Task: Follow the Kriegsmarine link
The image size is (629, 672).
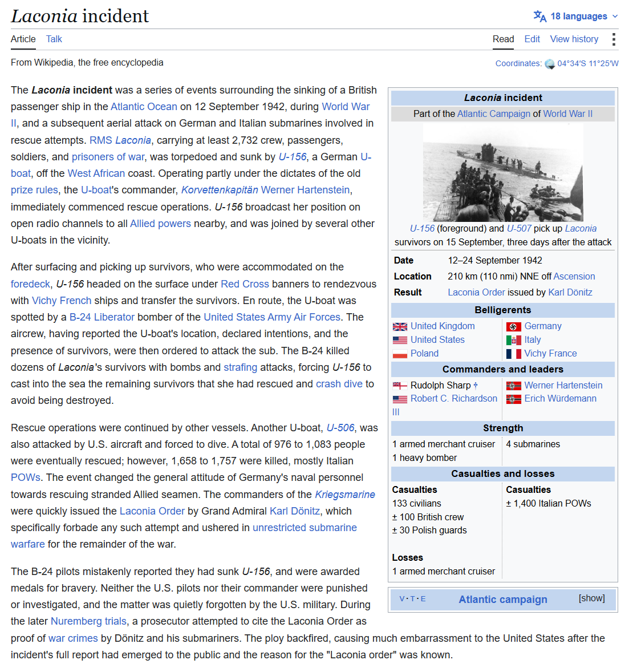Action: [x=345, y=495]
